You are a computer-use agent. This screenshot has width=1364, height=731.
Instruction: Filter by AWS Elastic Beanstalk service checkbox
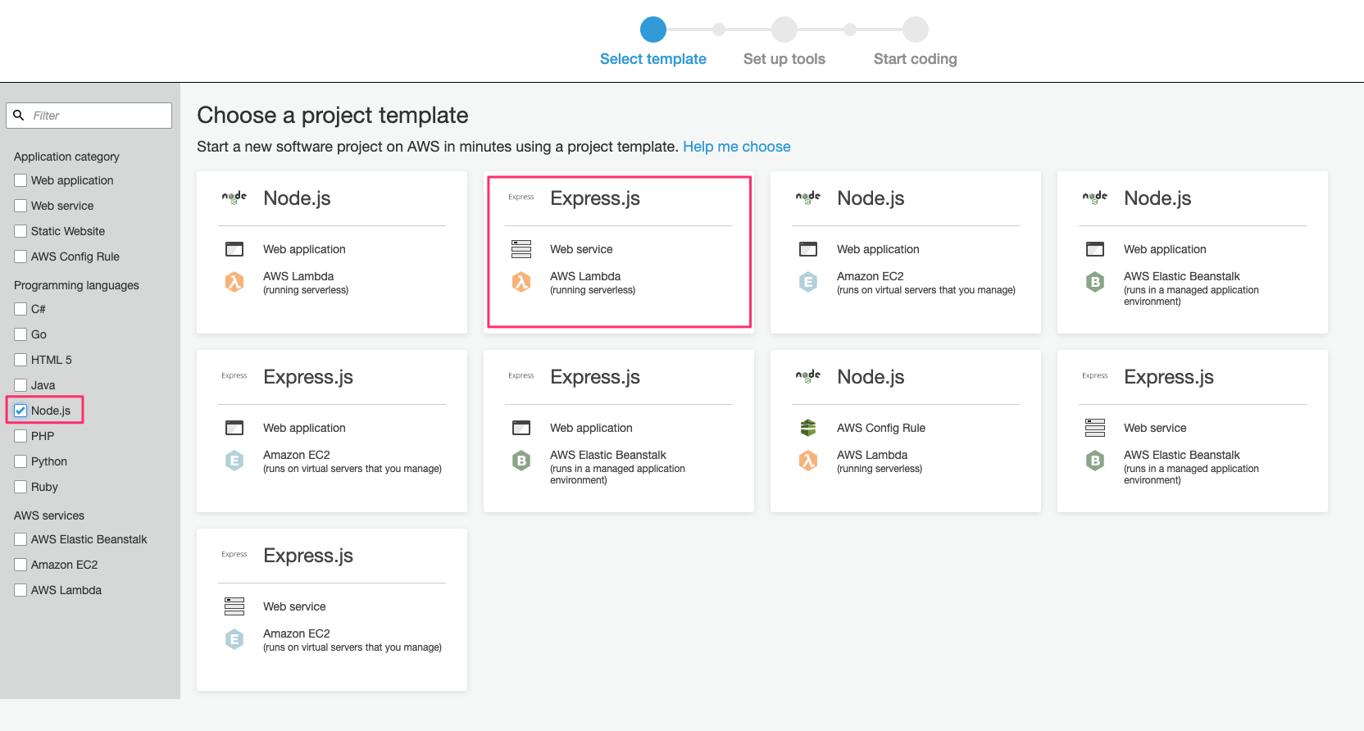coord(20,539)
